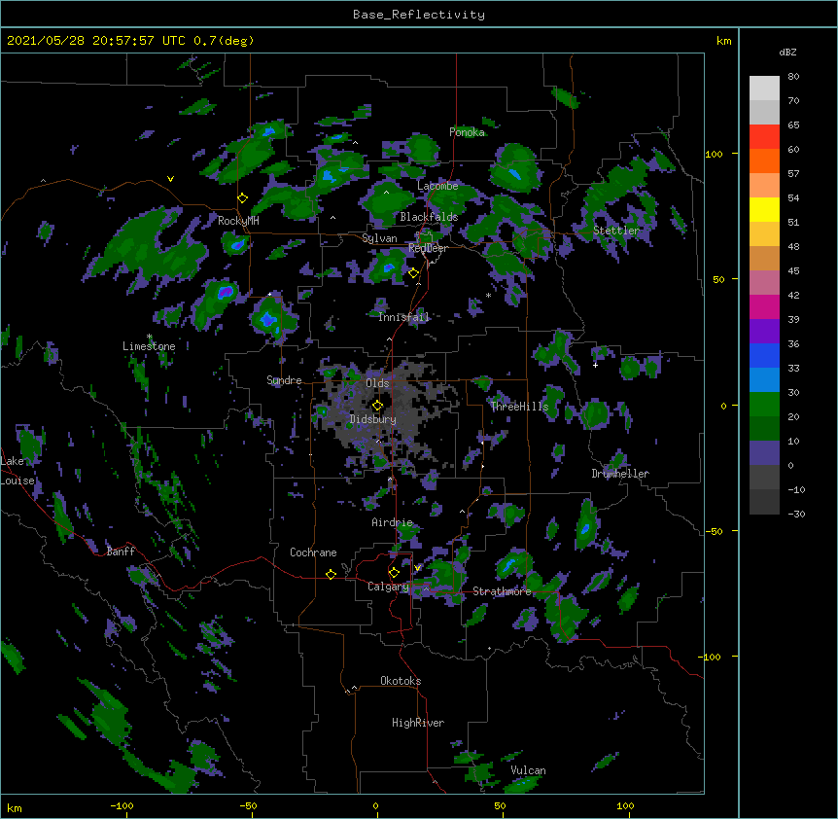Click the ThreeHills label
Screen dimensions: 838x819
coord(519,407)
